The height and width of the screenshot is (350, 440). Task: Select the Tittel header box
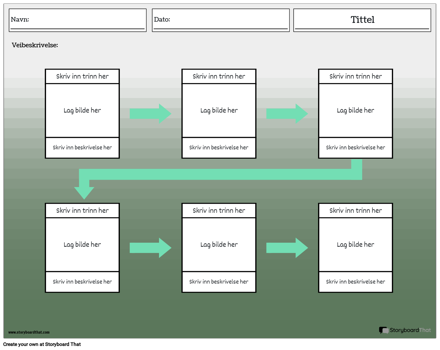(362, 20)
